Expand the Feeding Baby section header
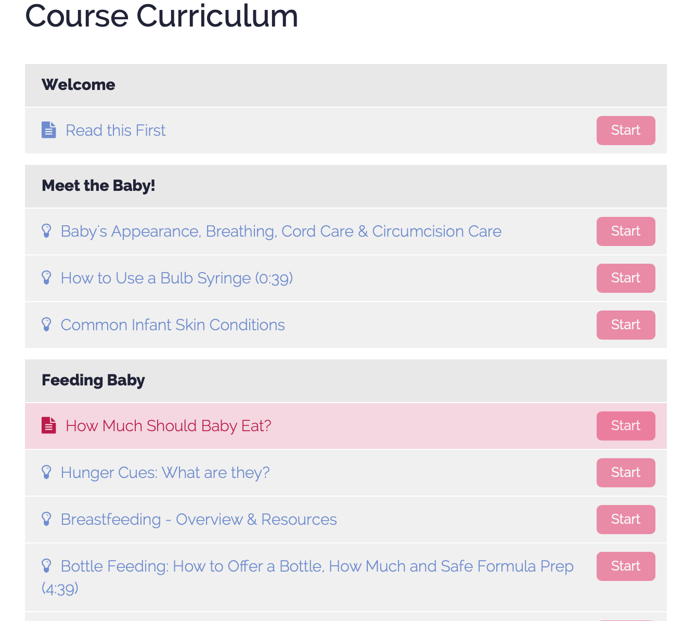Screen dimensions: 696x621 pyautogui.click(x=93, y=380)
